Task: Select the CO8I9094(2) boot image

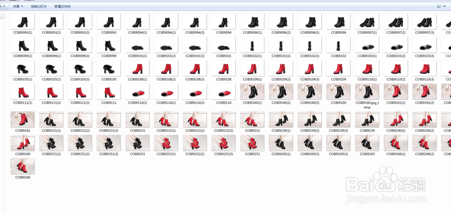Action: coord(166,22)
